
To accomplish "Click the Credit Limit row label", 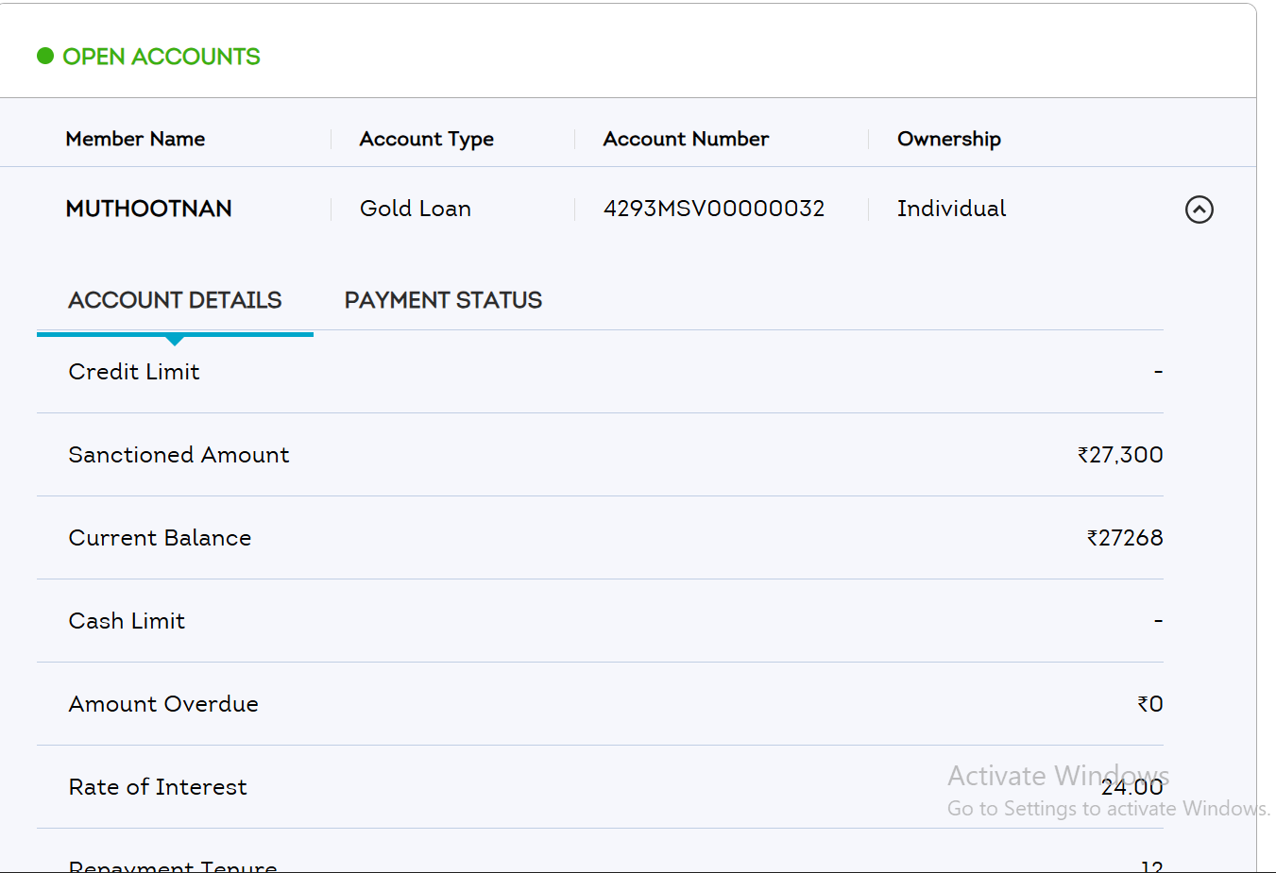I will click(x=134, y=372).
